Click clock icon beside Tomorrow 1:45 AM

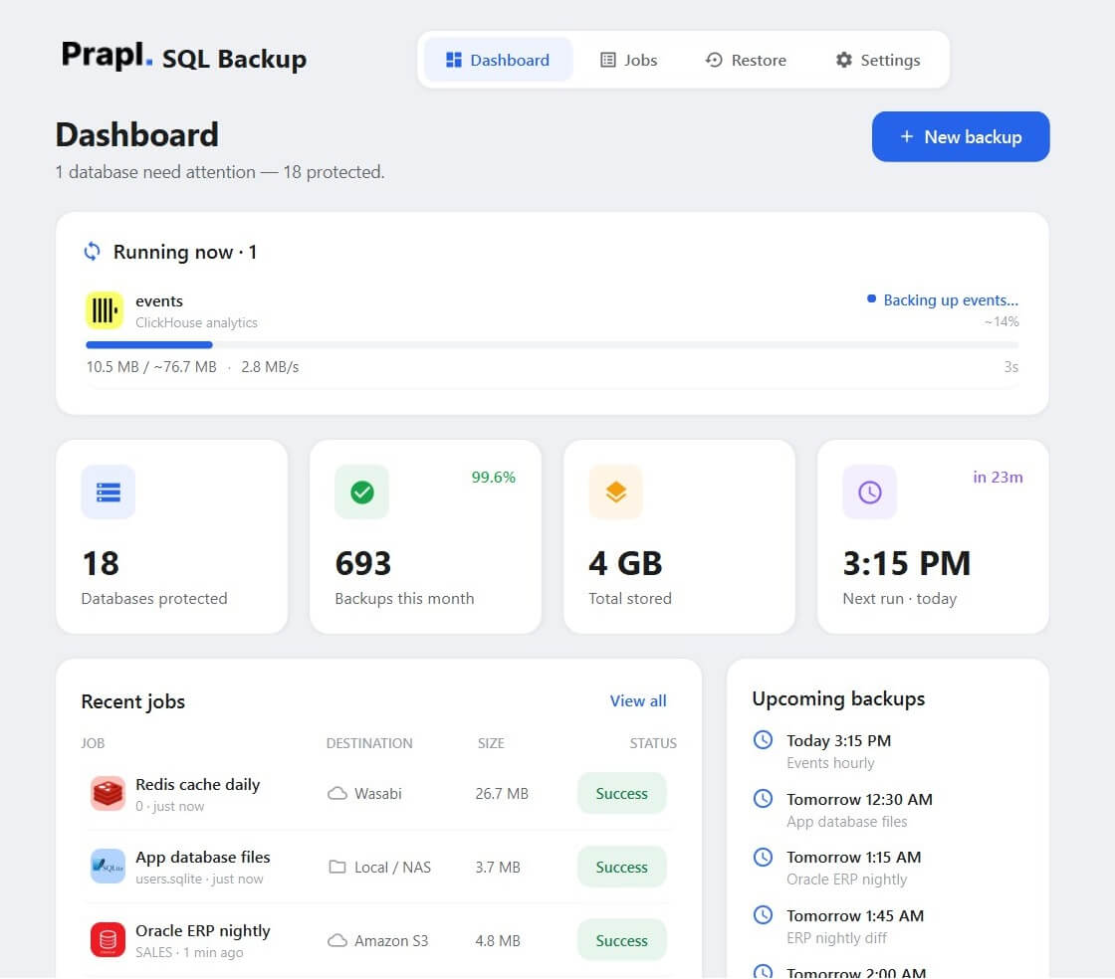pos(763,915)
